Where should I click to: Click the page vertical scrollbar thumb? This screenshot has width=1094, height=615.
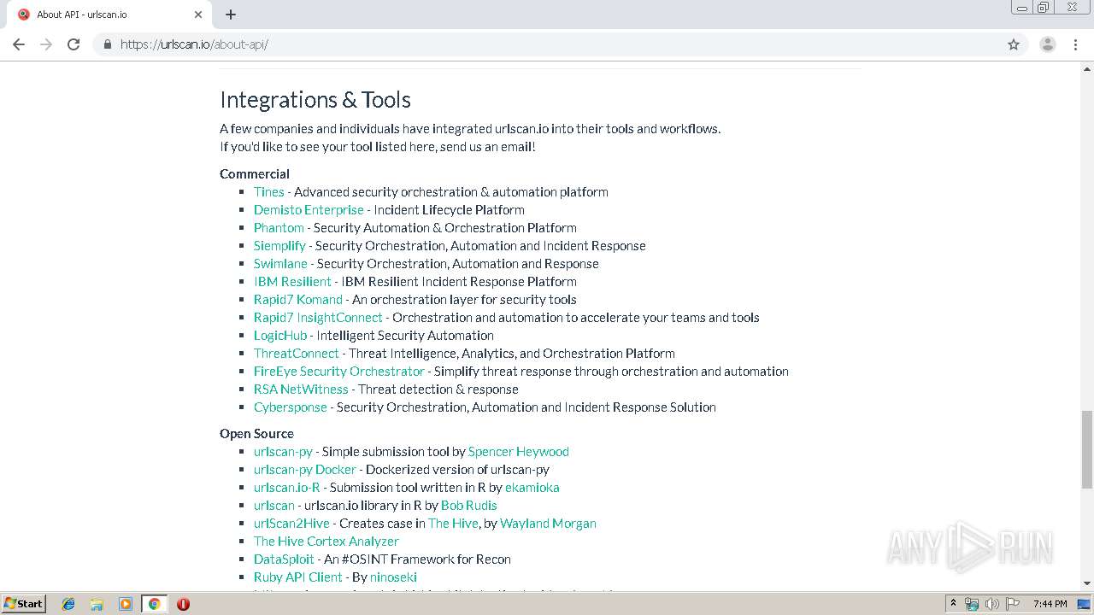point(1086,449)
